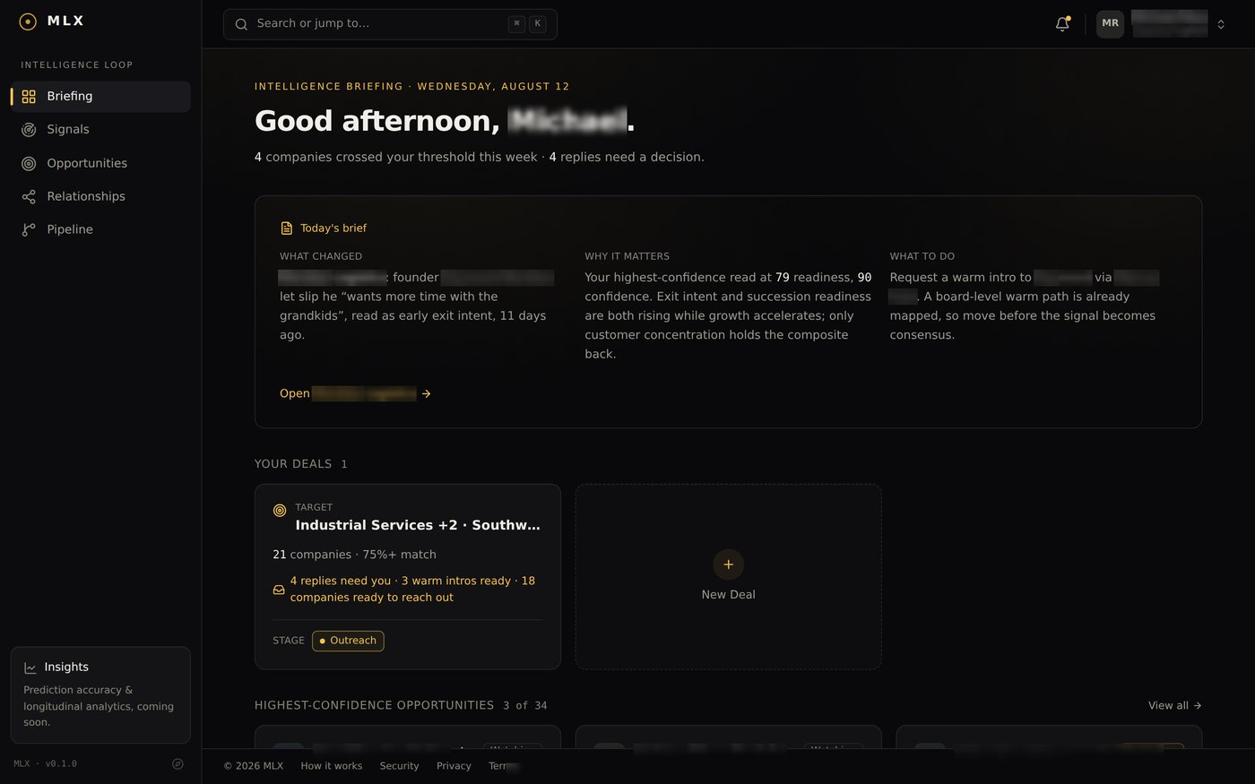Click the 'WHY IT MATTERS' label
The height and width of the screenshot is (784, 1255).
click(627, 256)
